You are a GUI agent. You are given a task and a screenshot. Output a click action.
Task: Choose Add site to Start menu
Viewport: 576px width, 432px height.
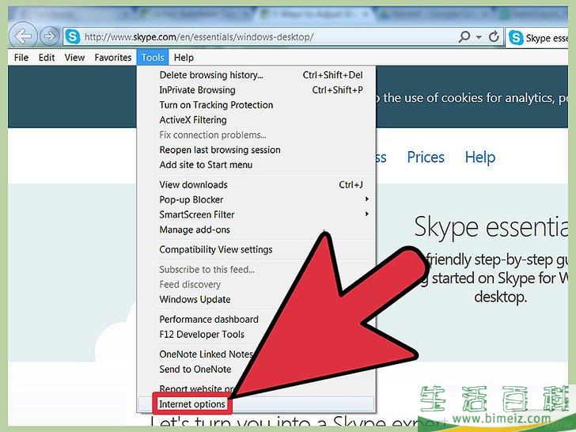pos(257,165)
